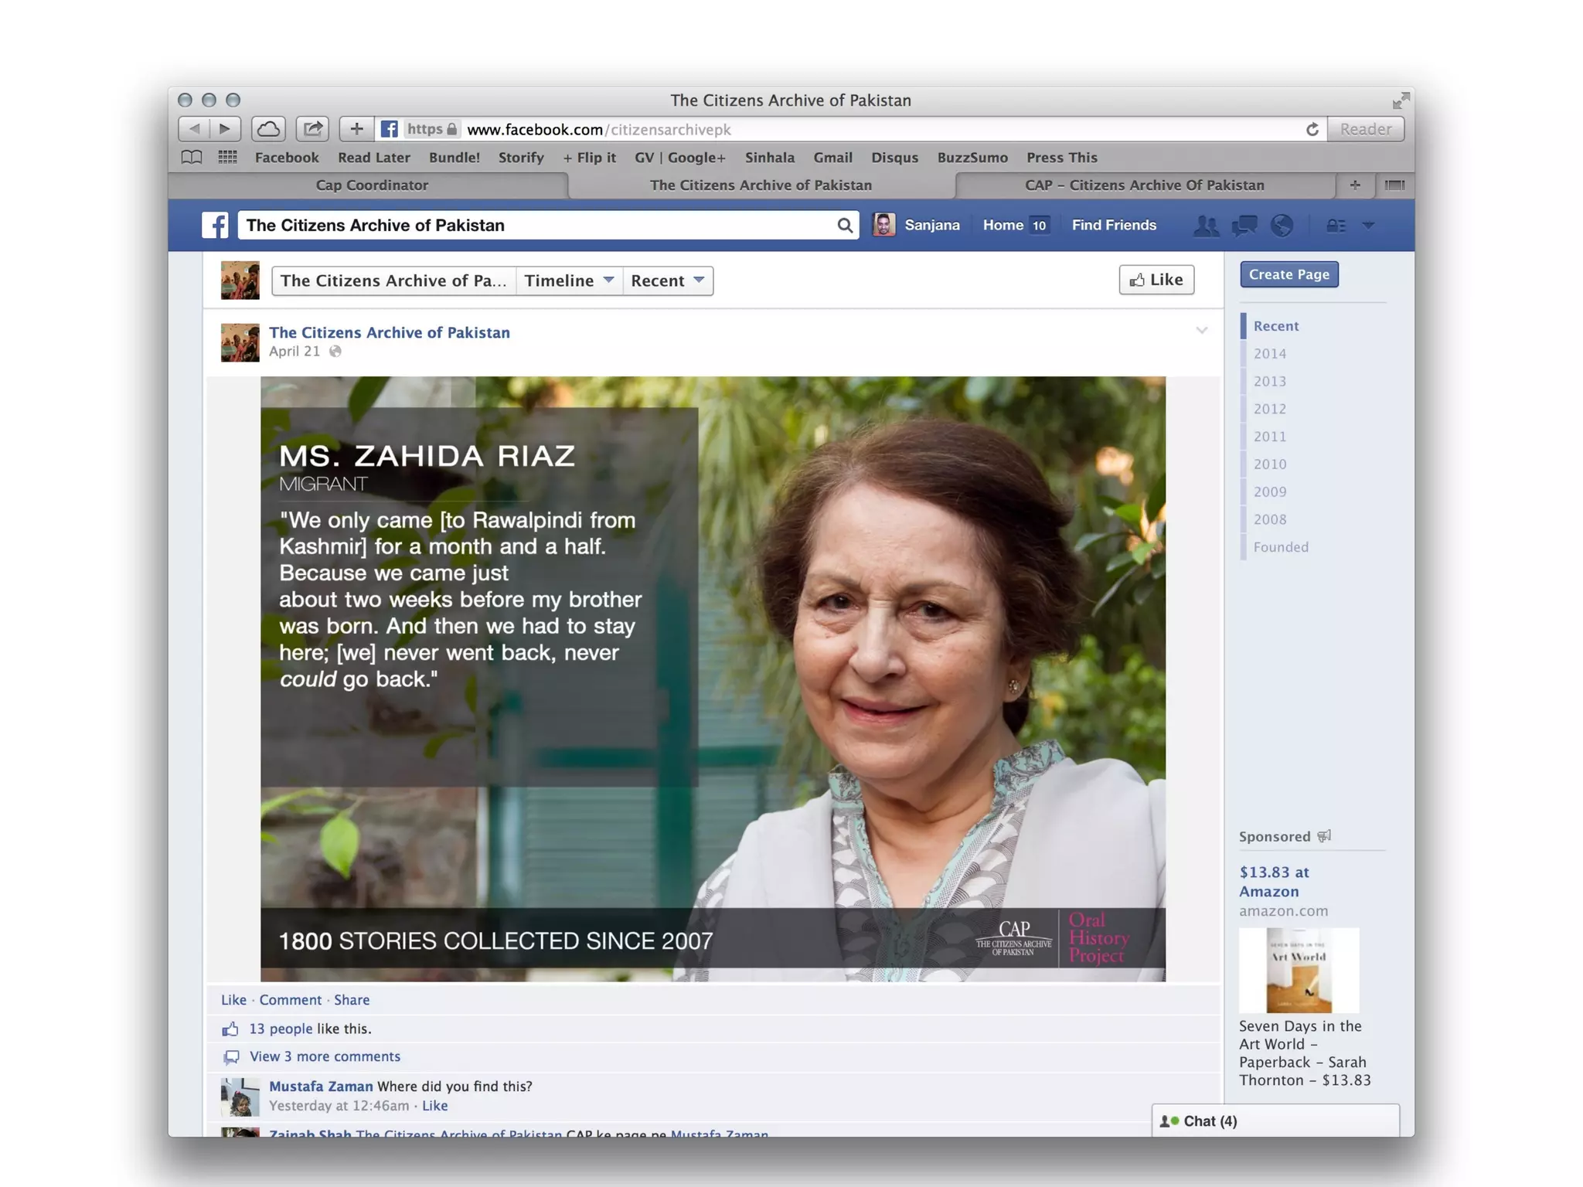Click the Safari share icon

(x=312, y=129)
